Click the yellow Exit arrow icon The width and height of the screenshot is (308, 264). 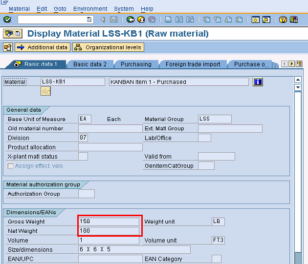(141, 20)
